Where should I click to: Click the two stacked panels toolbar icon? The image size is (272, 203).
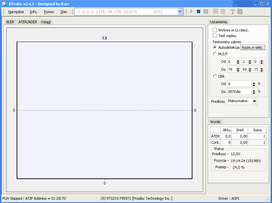coord(216,11)
